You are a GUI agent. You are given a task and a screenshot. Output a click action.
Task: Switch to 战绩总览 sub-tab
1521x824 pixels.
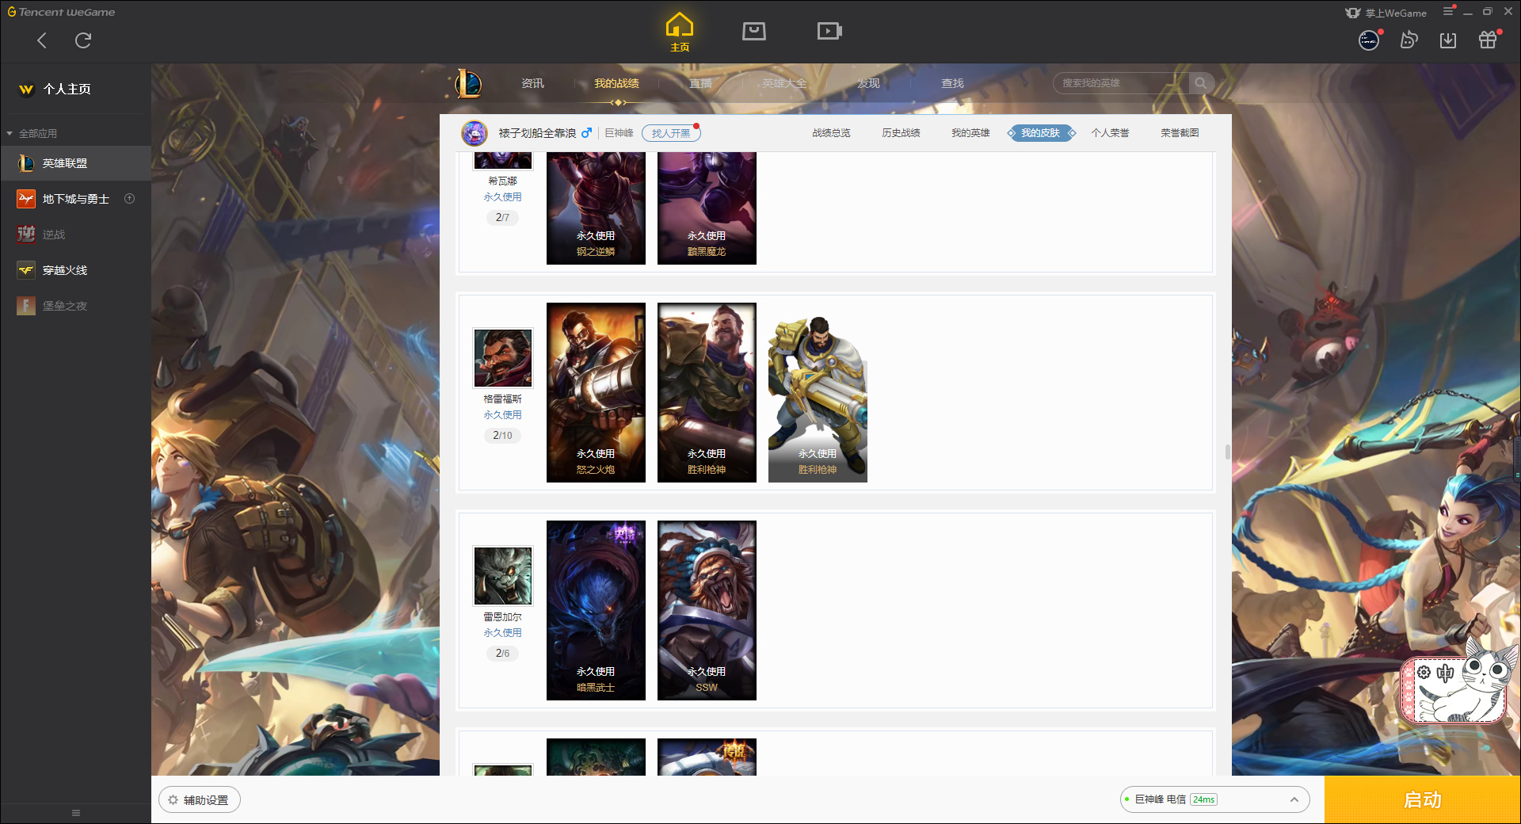[831, 133]
